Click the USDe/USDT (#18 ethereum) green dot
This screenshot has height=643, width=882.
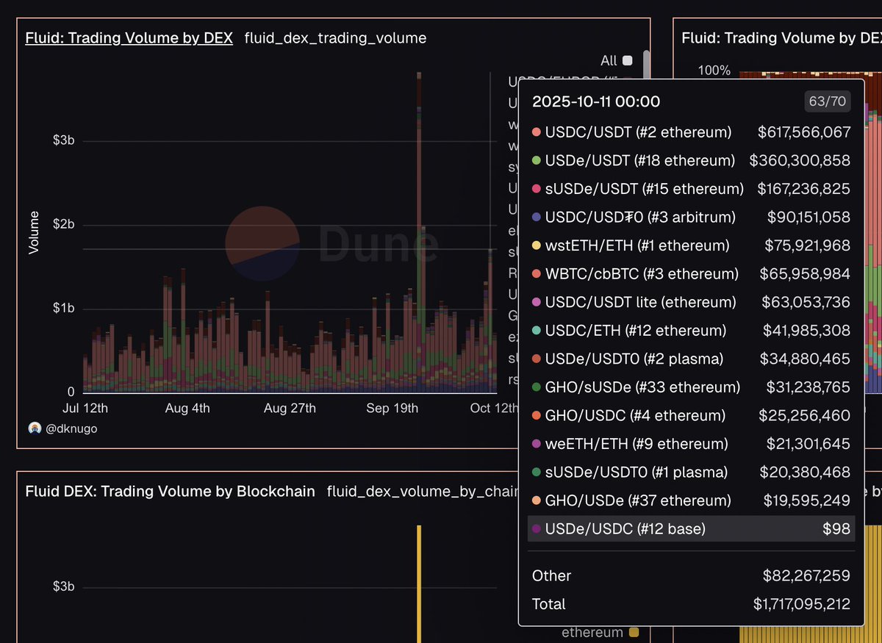click(x=537, y=161)
